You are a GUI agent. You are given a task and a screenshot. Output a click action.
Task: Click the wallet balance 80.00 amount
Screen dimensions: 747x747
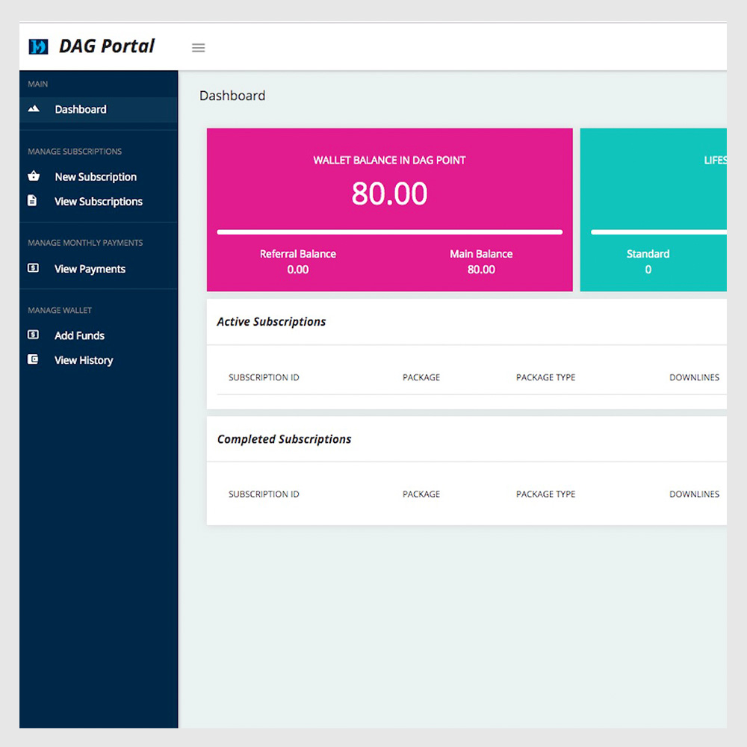pyautogui.click(x=389, y=194)
